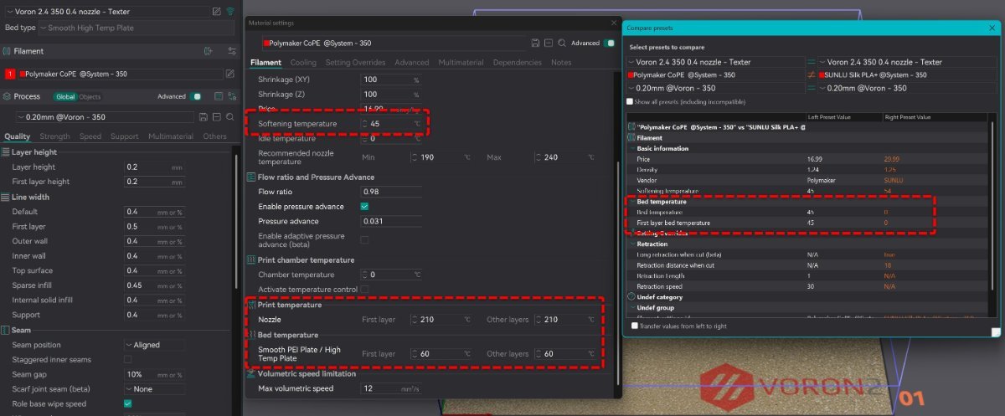Click the red color swatch in Material settings
The width and height of the screenshot is (1005, 416).
(266, 43)
